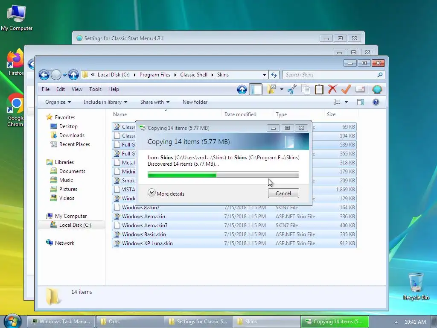Open the recent pages dropdown arrow
The image size is (437, 328).
click(x=65, y=75)
